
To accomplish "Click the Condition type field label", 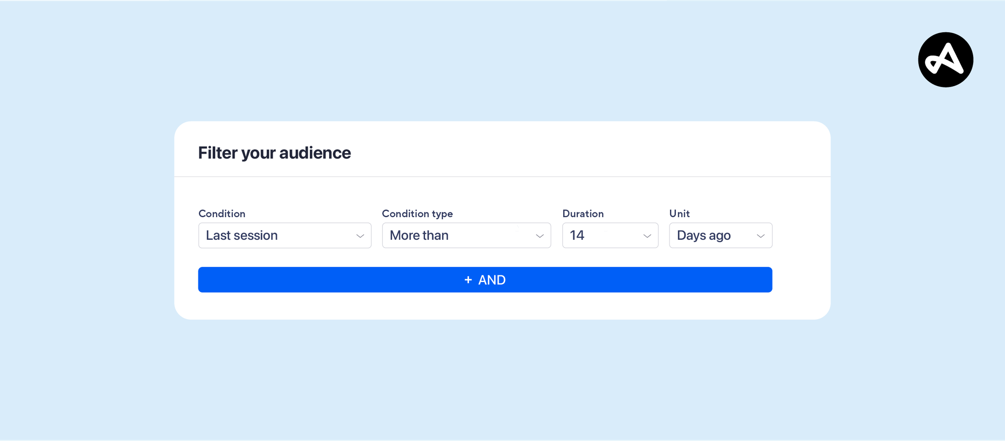I will pyautogui.click(x=417, y=214).
